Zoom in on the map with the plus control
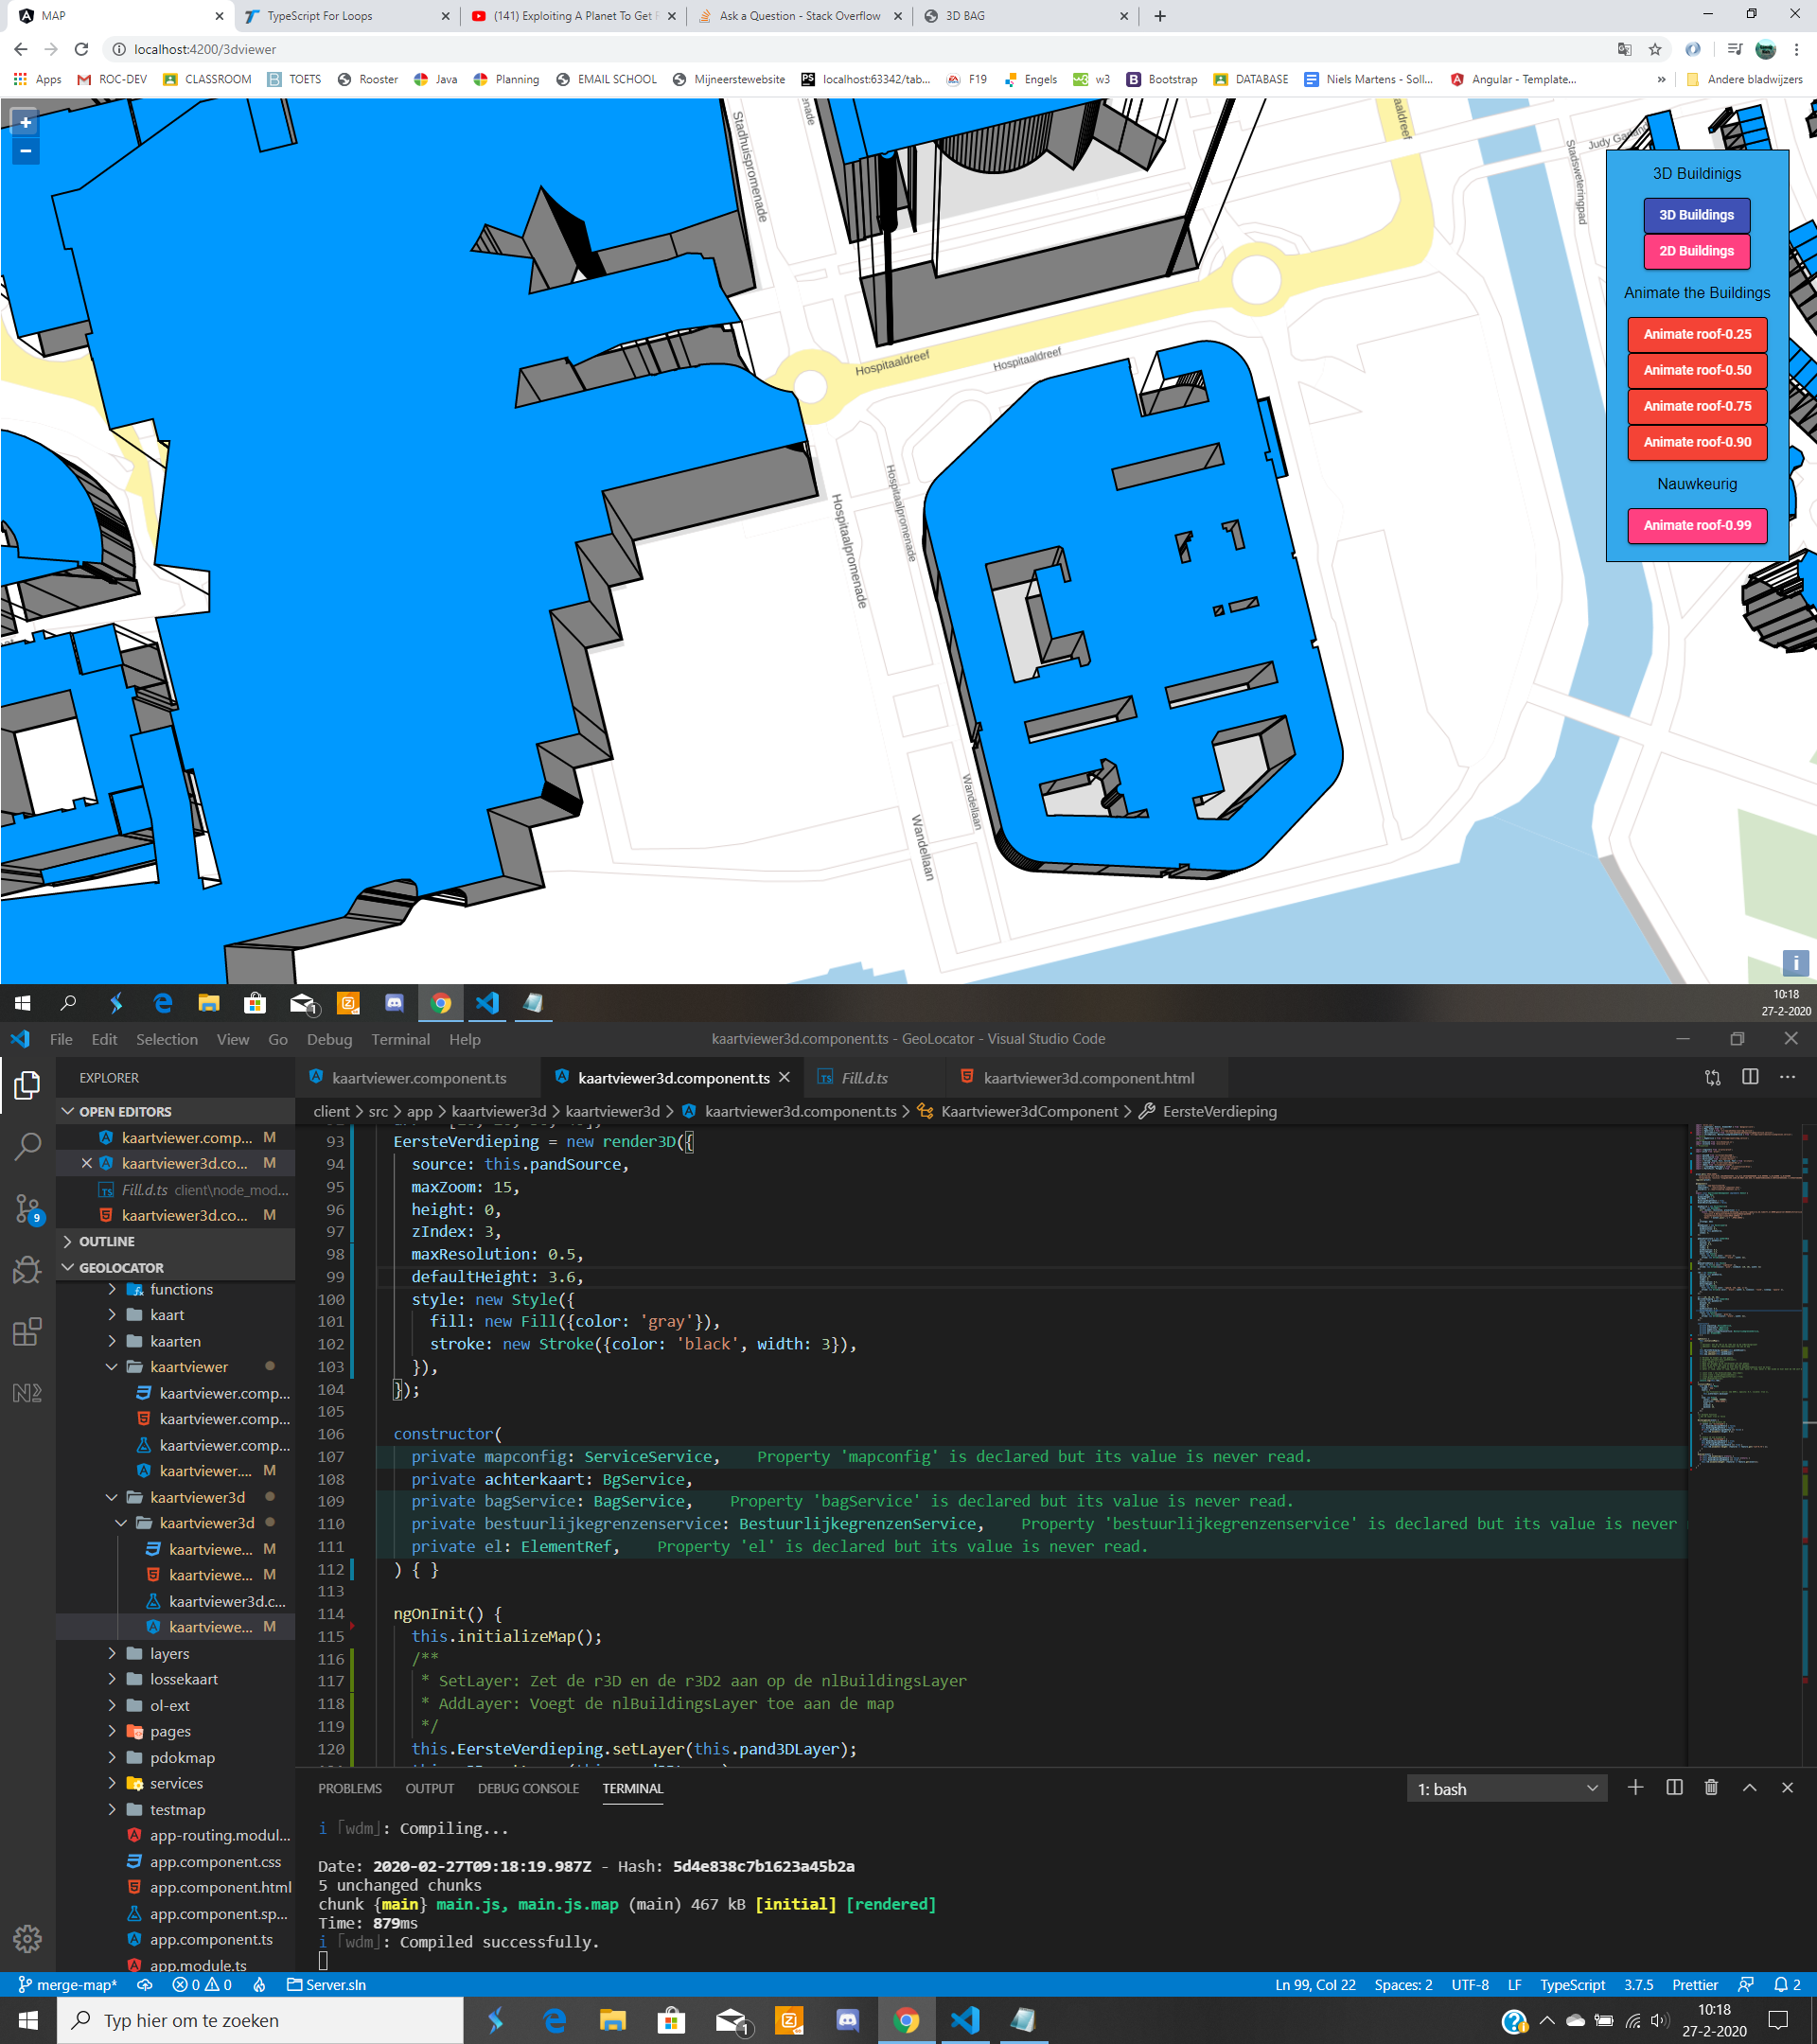The image size is (1817, 2044). [x=24, y=122]
